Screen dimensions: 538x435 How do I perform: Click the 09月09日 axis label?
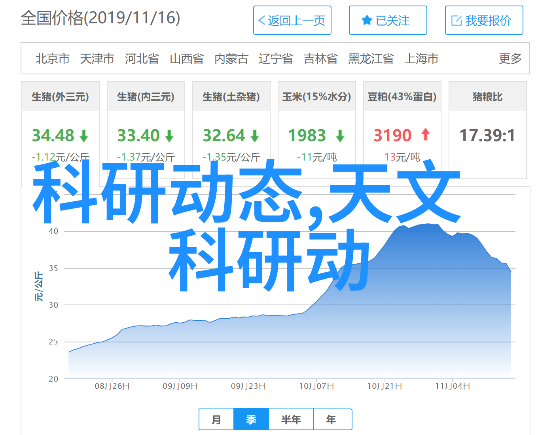[x=180, y=386]
